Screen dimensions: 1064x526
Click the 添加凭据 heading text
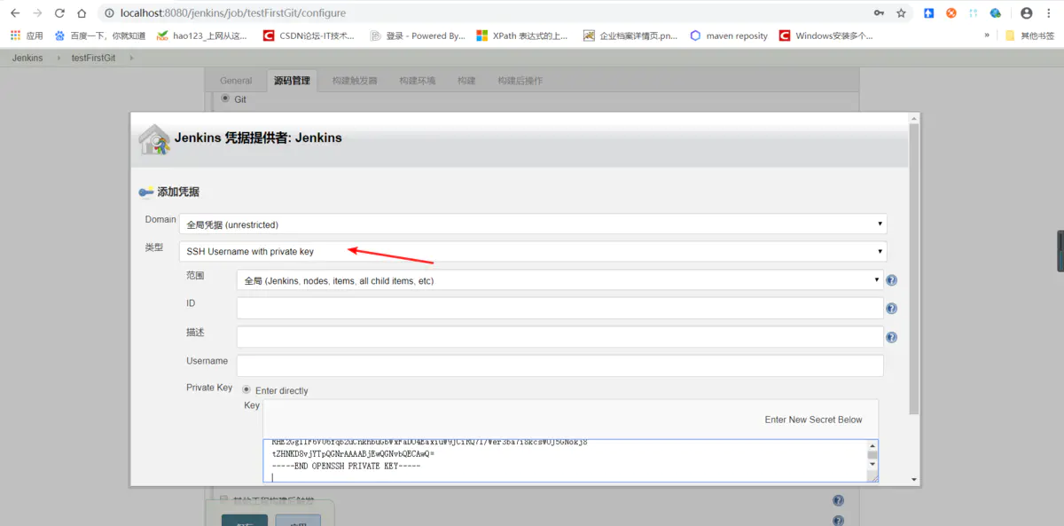[178, 192]
